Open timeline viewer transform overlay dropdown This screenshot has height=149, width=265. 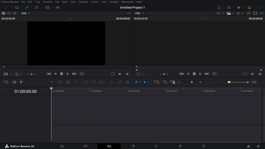pos(144,74)
